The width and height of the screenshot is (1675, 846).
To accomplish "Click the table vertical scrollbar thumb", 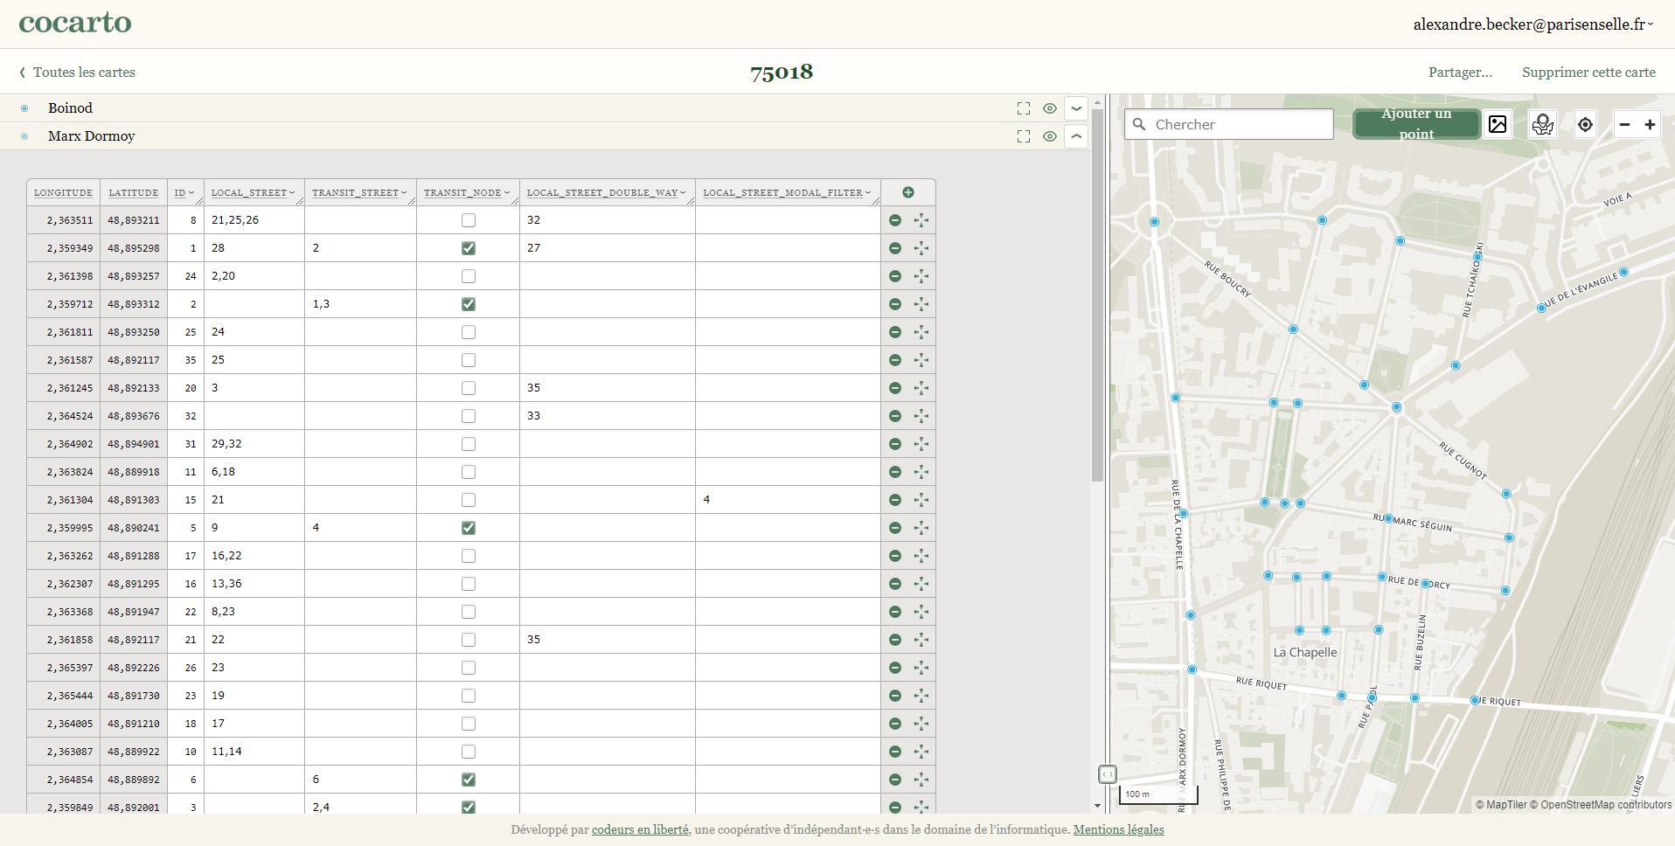I will (x=1098, y=295).
